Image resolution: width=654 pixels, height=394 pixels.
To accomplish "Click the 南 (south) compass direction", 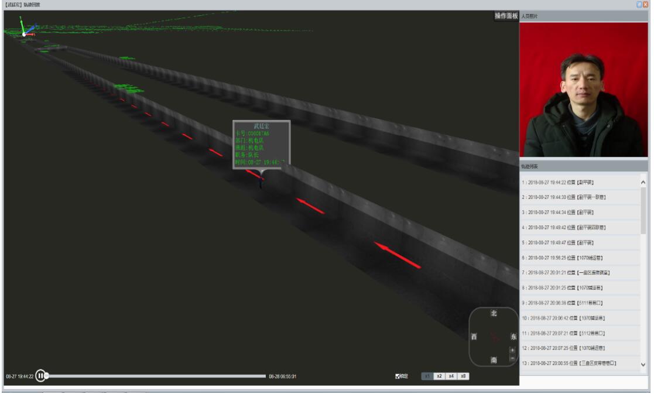I will coord(494,360).
